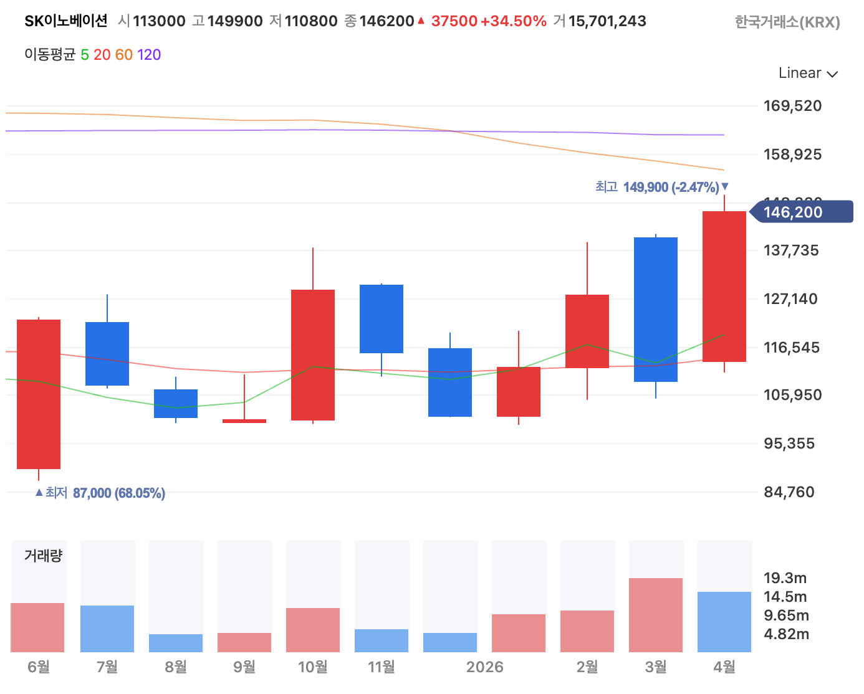Click the 한국거래소(KRX) exchange label
864x694 pixels.
[x=787, y=22]
